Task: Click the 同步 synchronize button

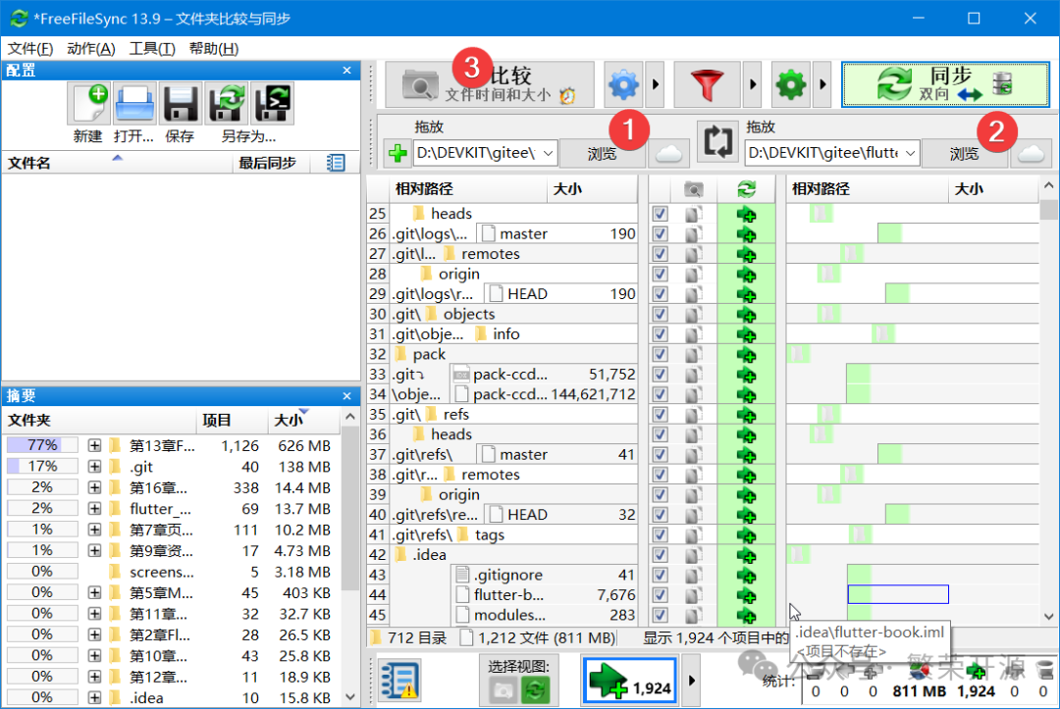Action: click(x=944, y=85)
